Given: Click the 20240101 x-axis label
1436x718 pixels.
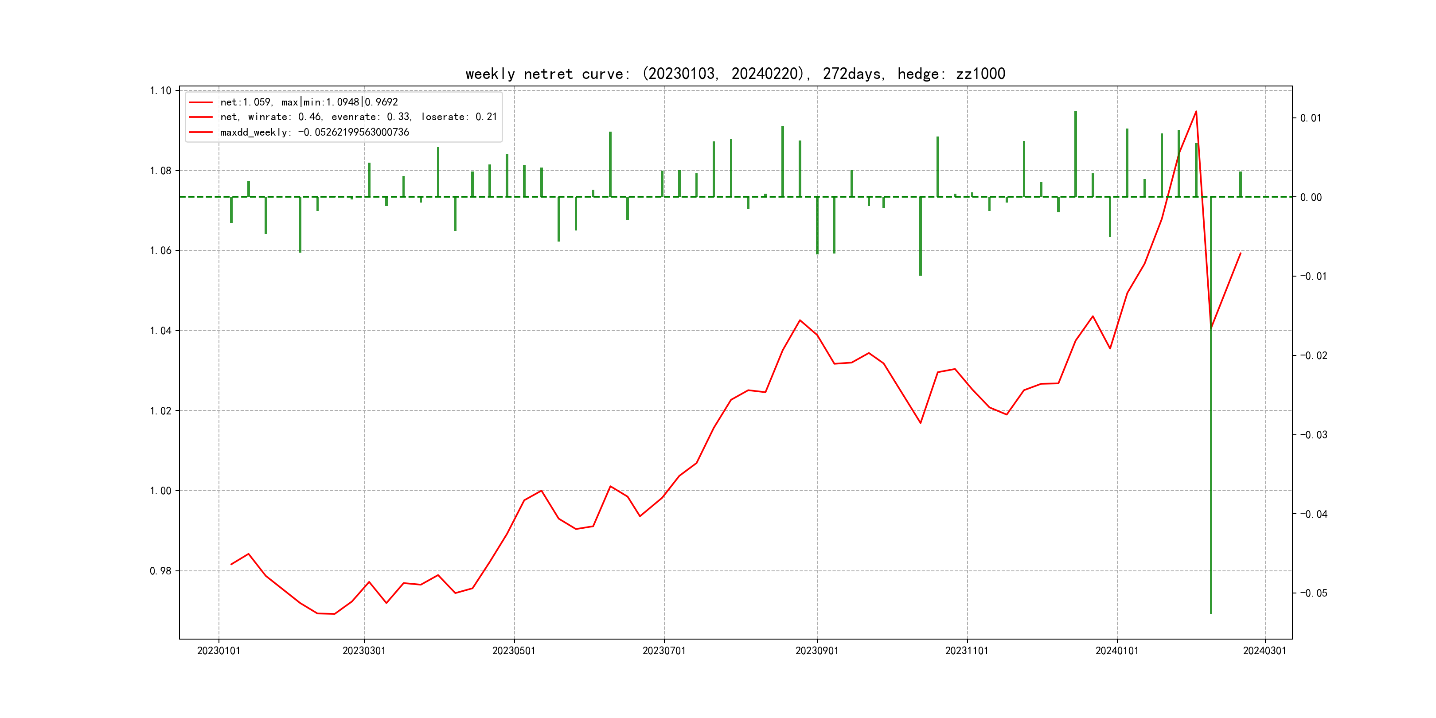Looking at the screenshot, I should [1116, 651].
